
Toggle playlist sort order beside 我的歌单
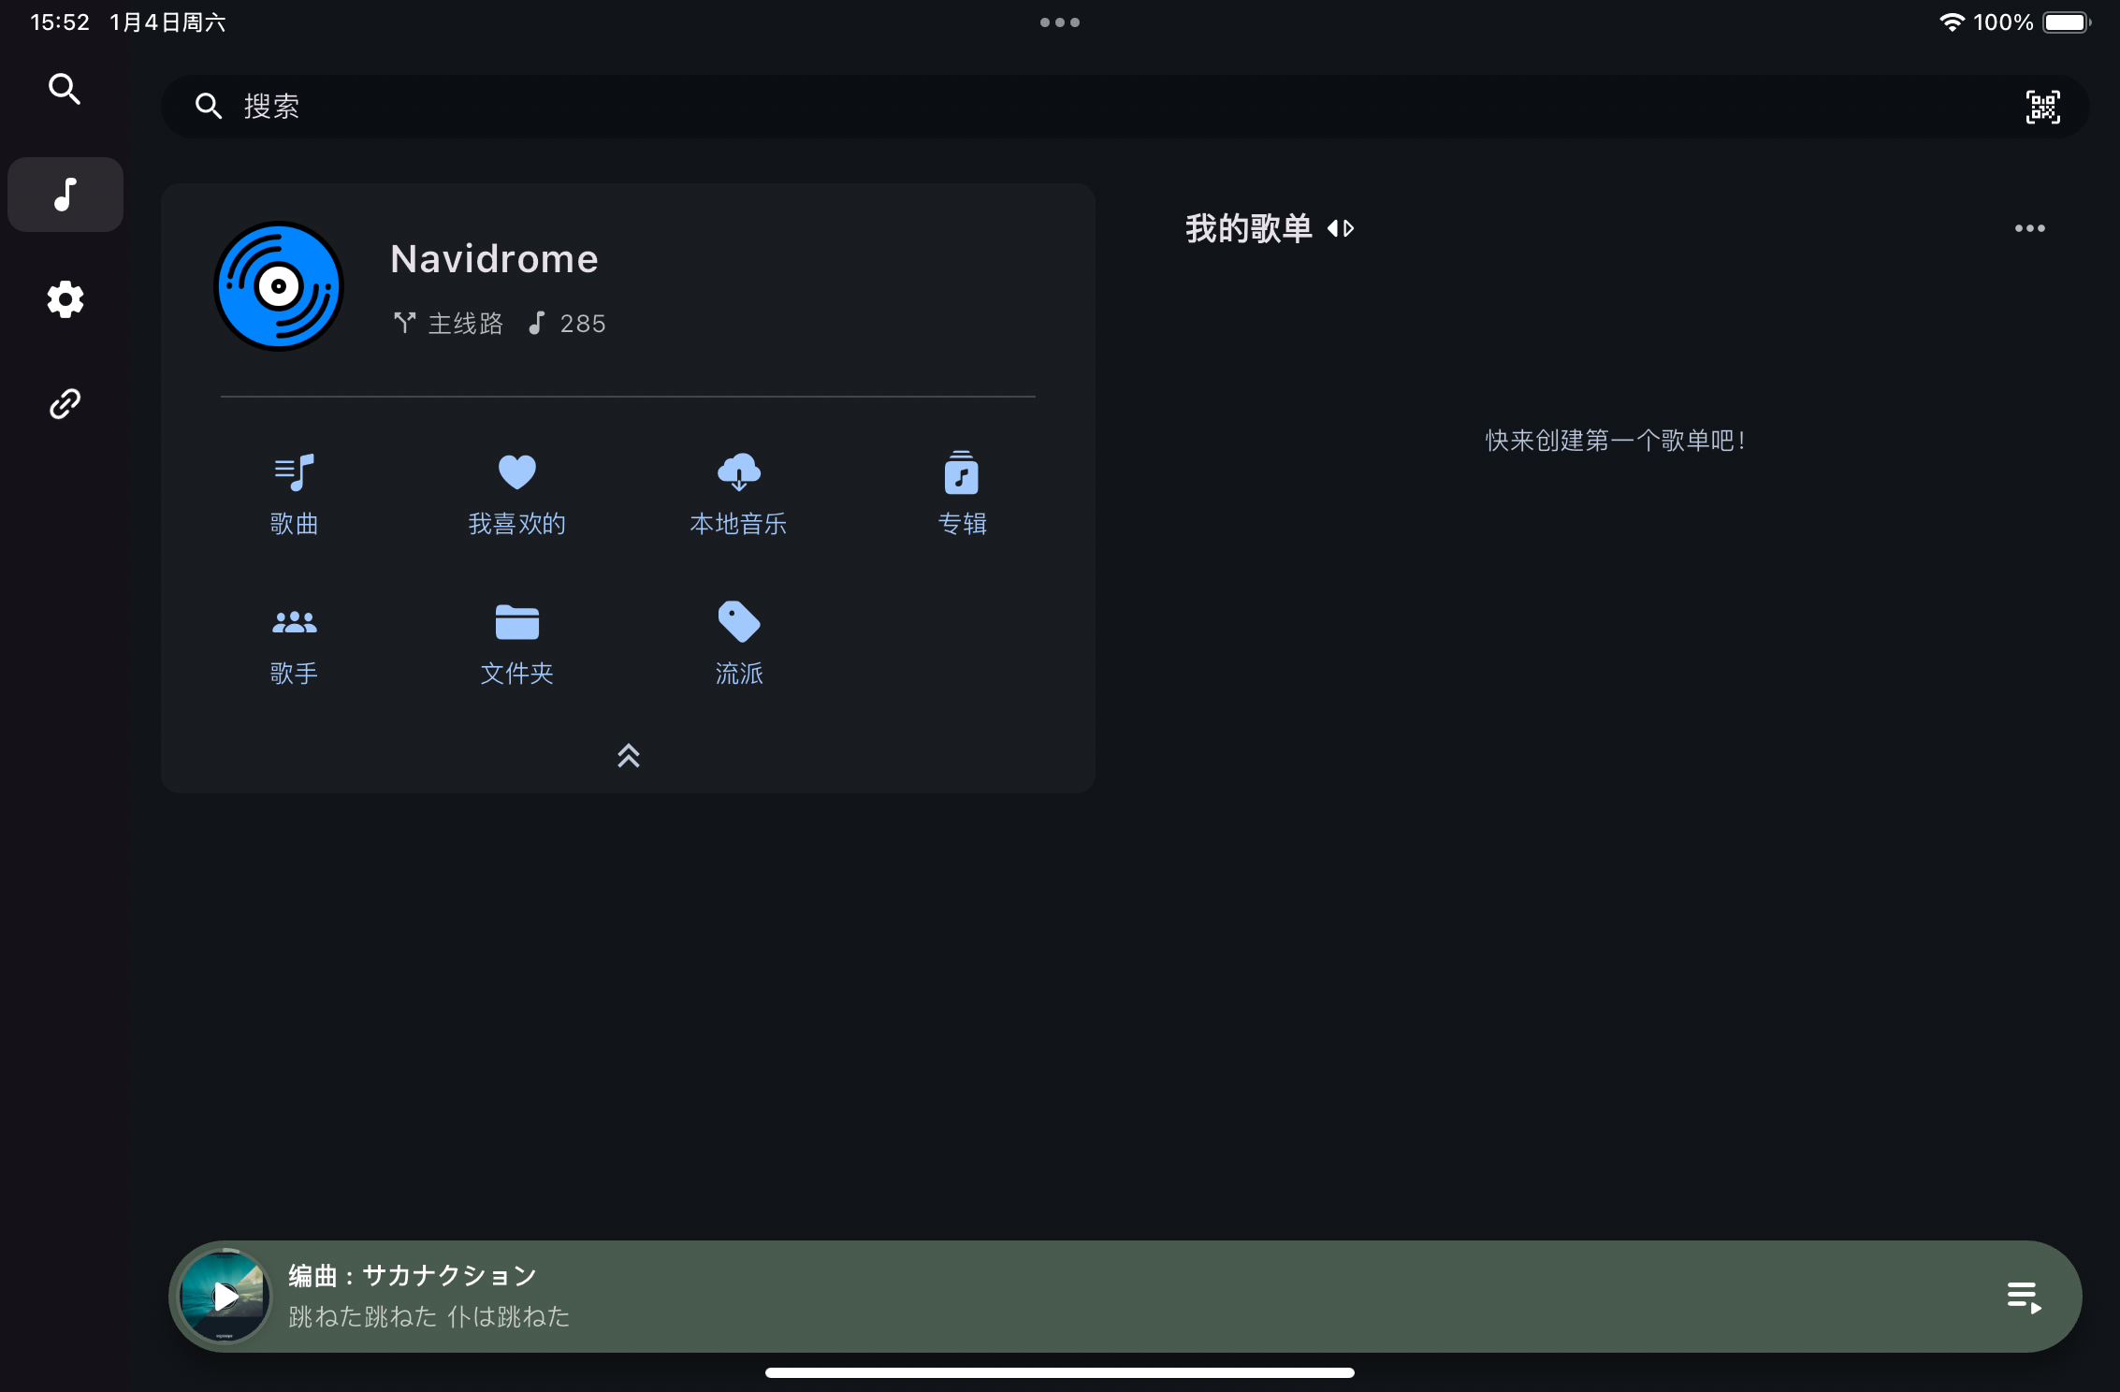(1342, 228)
